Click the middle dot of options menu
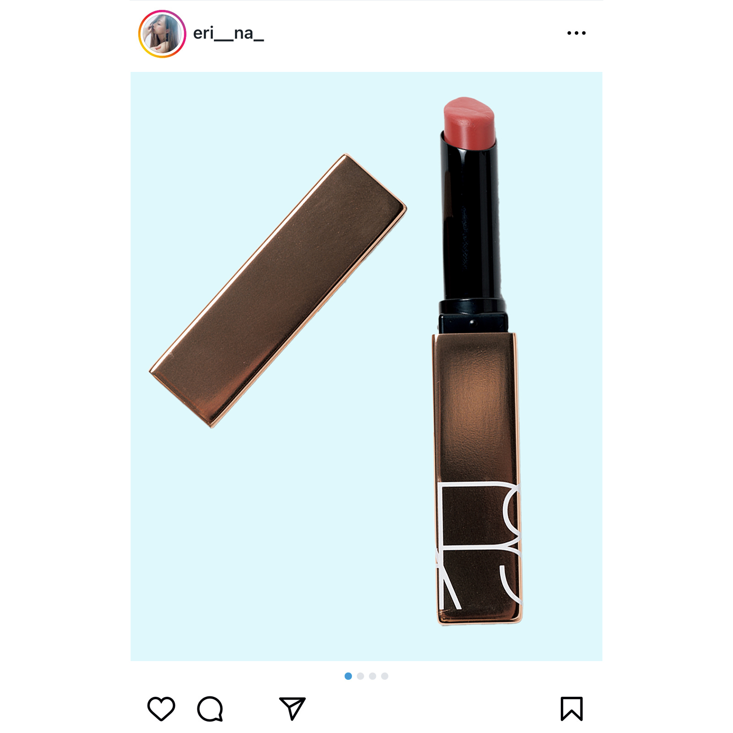Screen dimensions: 733x733 (576, 33)
